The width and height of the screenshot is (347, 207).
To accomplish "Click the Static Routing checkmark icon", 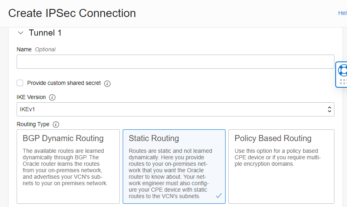I will 219,196.
